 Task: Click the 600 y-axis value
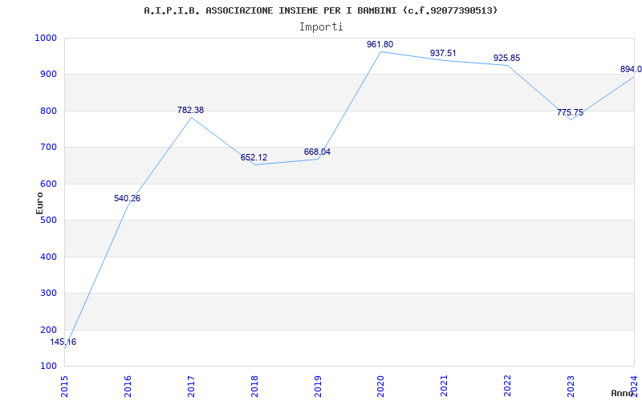point(48,184)
